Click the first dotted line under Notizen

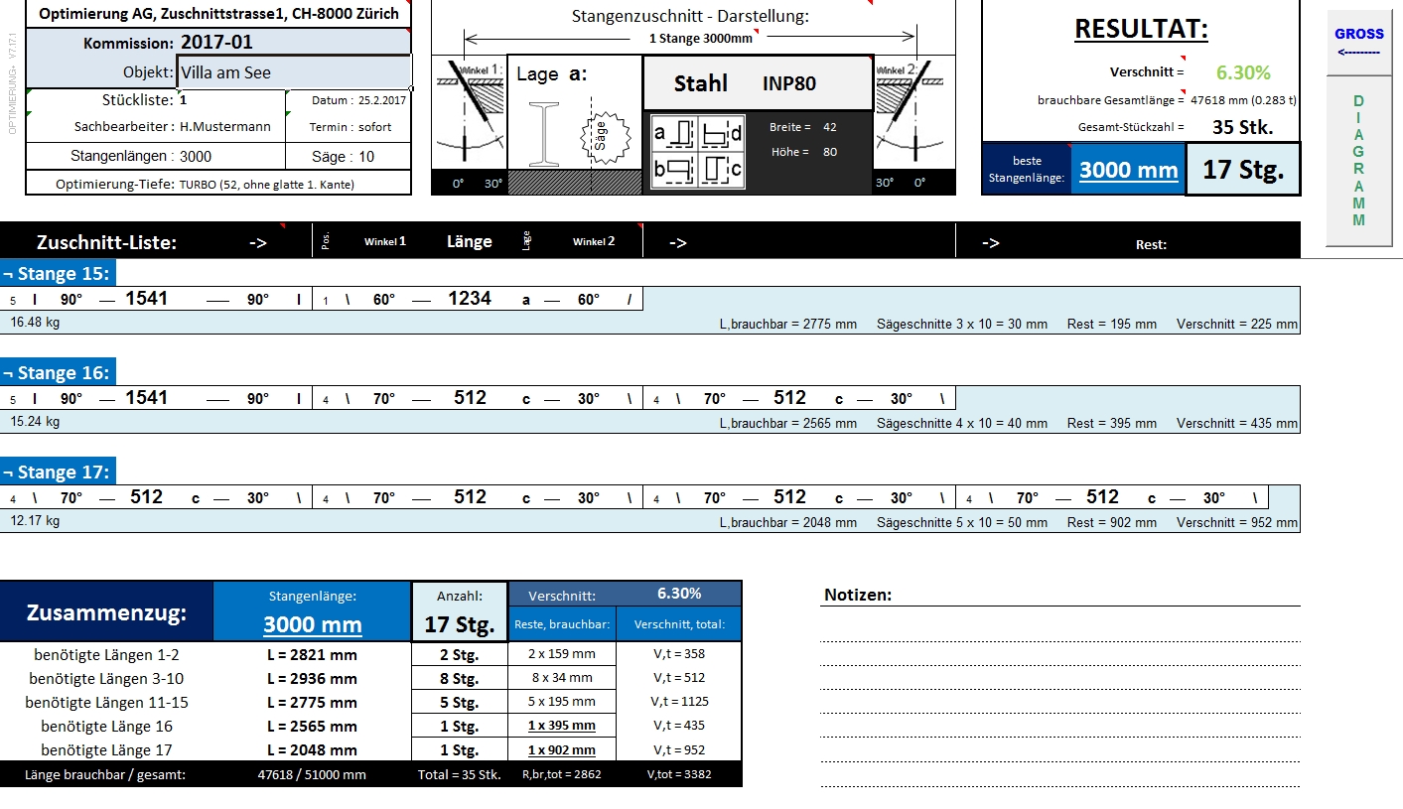(x=1060, y=642)
